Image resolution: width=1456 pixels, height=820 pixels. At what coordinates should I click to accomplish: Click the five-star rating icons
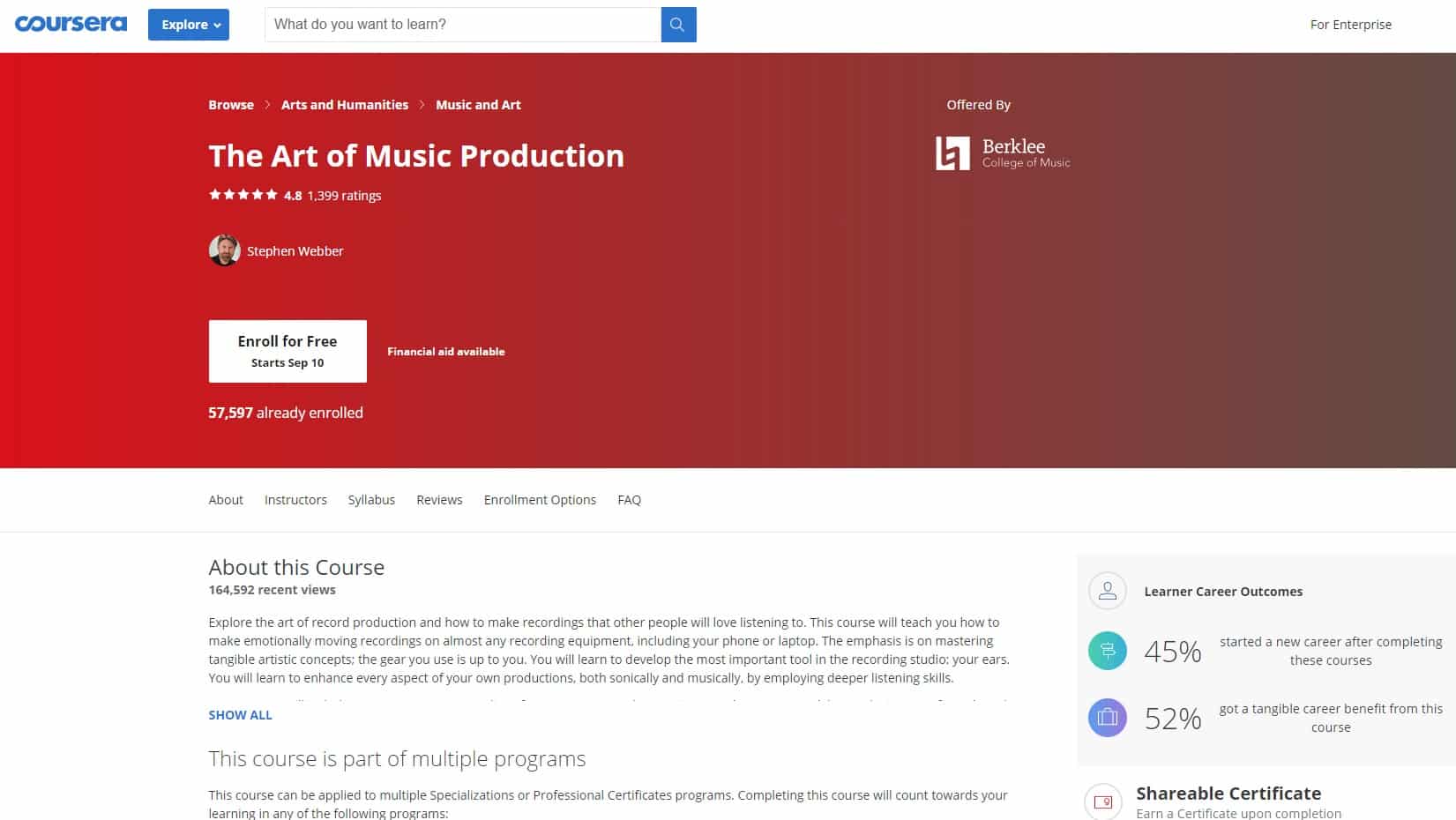[x=243, y=195]
